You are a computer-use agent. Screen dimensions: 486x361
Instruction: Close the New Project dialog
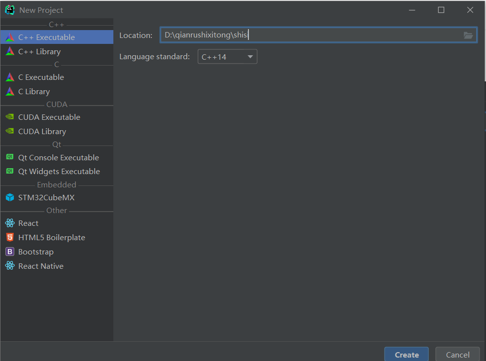(470, 10)
